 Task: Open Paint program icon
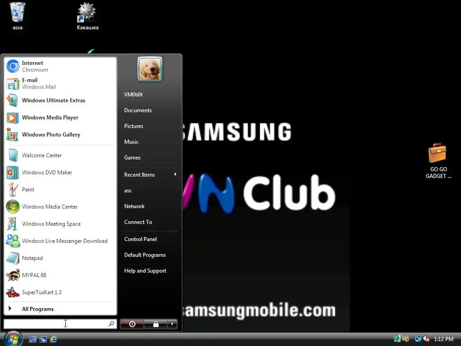pyautogui.click(x=13, y=190)
